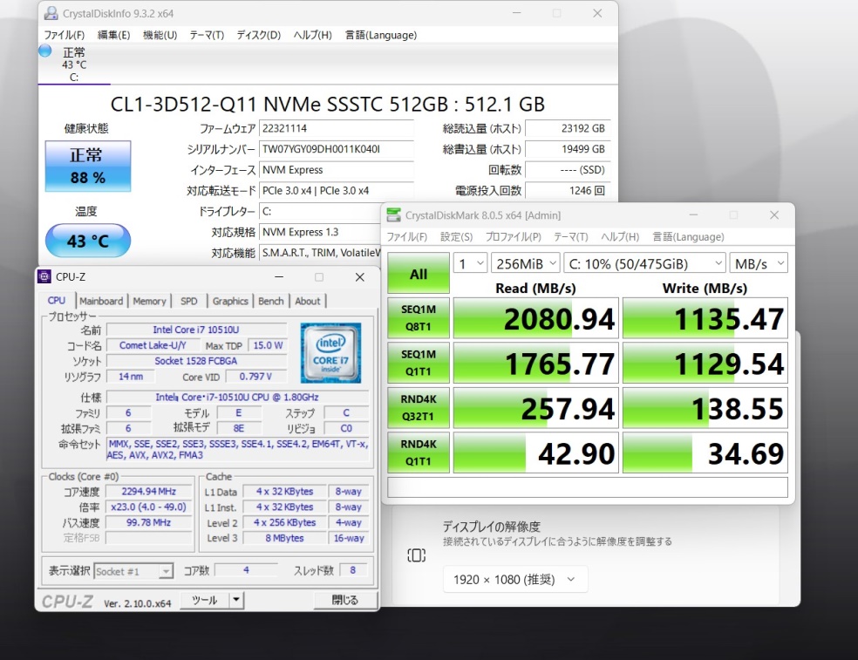858x660 pixels.
Task: Expand the test count dropdown showing 1
Action: [471, 263]
